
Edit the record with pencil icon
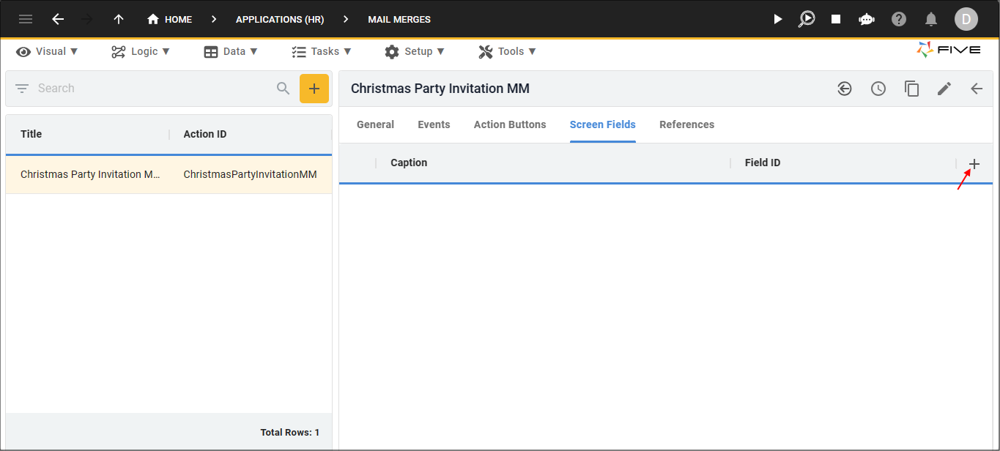pyautogui.click(x=944, y=89)
